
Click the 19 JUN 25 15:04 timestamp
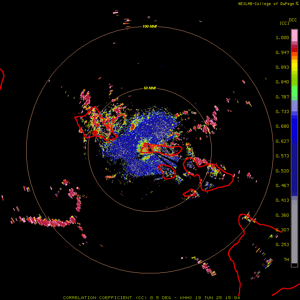218,298
